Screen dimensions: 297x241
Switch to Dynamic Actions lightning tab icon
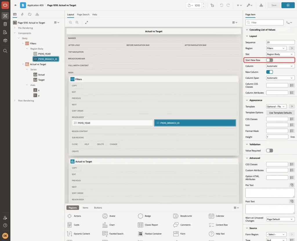coord(22,14)
